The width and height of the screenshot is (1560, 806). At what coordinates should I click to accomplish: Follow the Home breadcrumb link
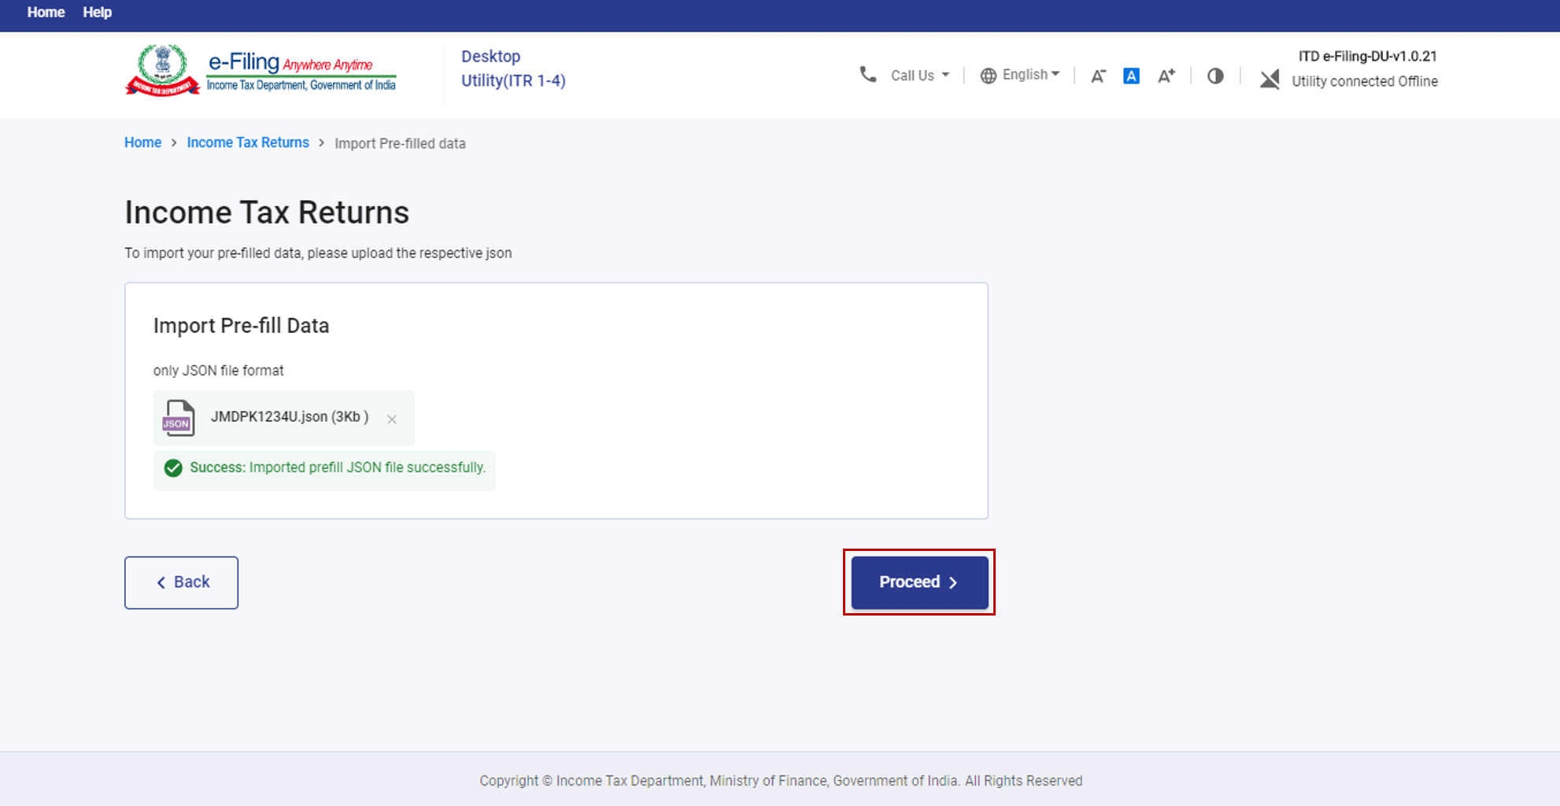142,142
